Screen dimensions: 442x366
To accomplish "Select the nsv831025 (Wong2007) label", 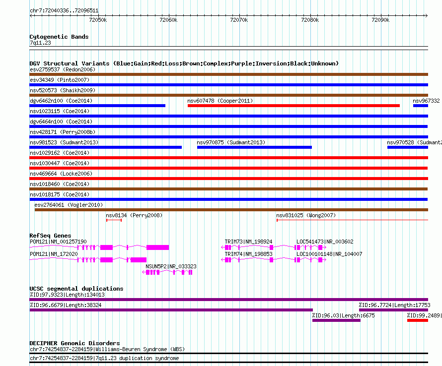I will coord(306,215).
